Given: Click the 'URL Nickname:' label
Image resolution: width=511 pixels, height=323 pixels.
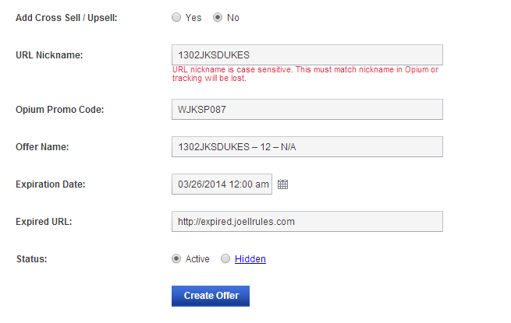Looking at the screenshot, I should click(49, 55).
